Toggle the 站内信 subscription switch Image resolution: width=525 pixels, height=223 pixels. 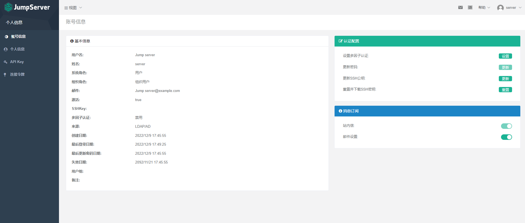(x=507, y=126)
